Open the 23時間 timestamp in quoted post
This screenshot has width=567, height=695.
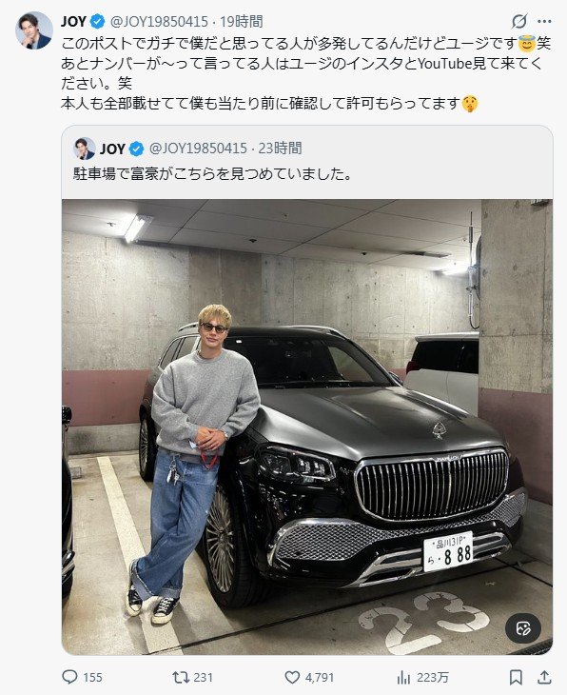tap(280, 148)
